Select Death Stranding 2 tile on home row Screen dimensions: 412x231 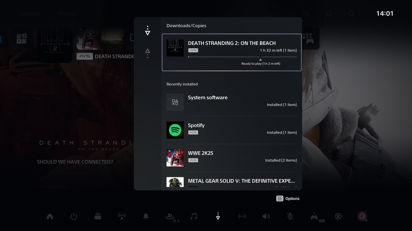click(55, 44)
